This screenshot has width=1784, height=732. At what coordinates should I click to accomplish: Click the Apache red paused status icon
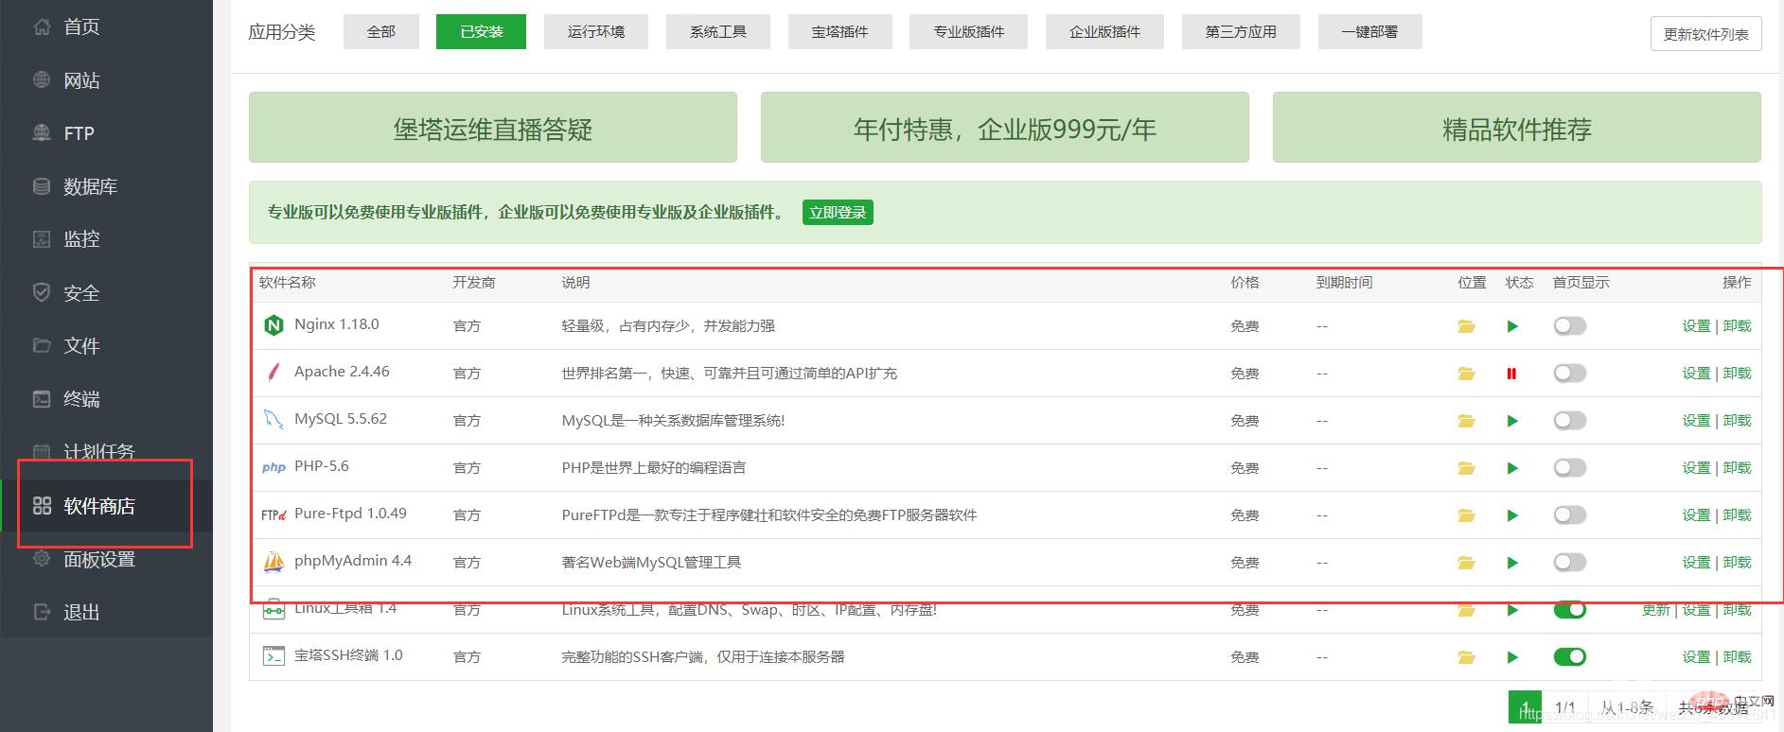click(1511, 374)
